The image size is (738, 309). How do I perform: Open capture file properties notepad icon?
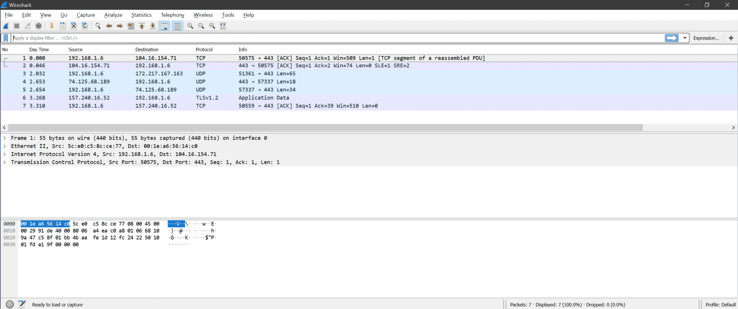pyautogui.click(x=22, y=304)
